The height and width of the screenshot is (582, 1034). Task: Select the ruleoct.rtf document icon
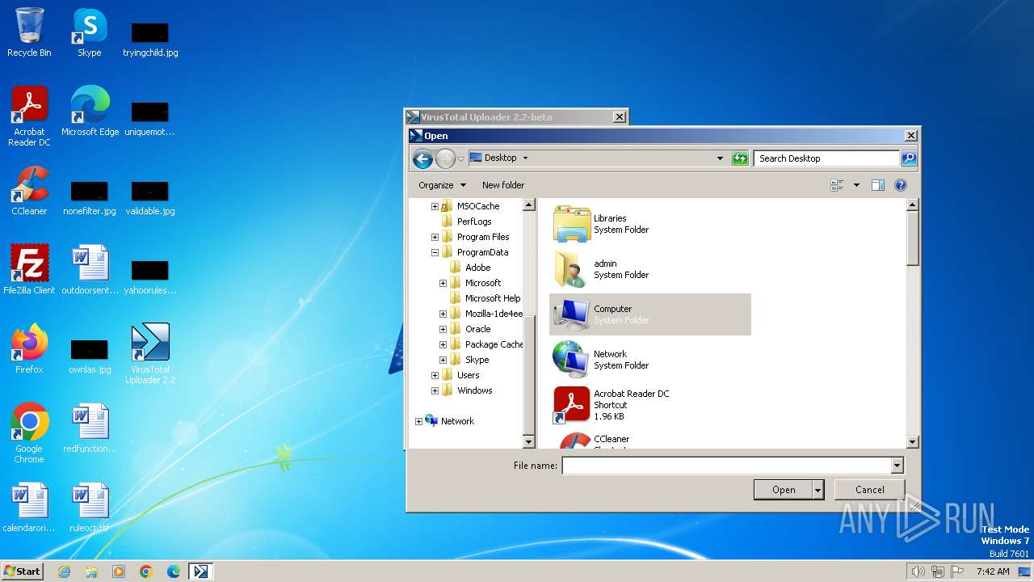point(90,508)
